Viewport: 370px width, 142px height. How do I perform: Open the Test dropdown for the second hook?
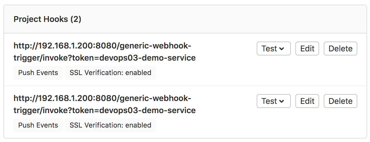(273, 101)
